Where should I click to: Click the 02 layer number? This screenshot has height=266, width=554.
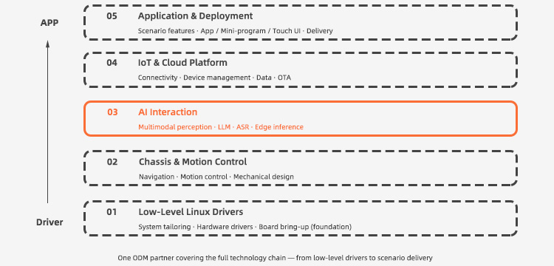[x=112, y=162]
